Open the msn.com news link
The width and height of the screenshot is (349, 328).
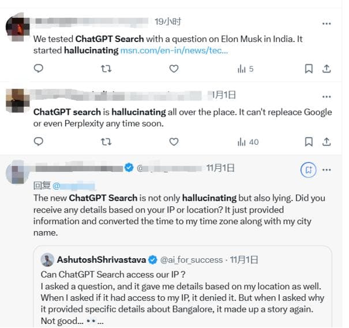pos(174,51)
